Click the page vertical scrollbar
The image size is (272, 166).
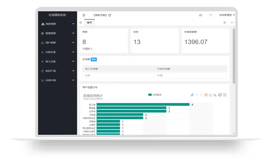[x=234, y=56]
